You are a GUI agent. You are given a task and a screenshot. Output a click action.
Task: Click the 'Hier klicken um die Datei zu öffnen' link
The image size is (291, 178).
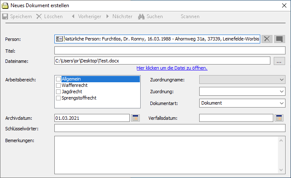172,68
